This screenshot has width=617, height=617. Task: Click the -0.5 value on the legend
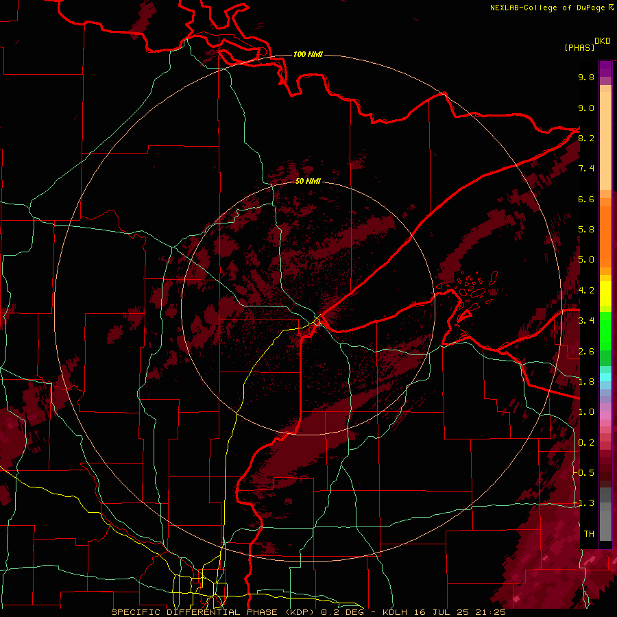point(583,473)
